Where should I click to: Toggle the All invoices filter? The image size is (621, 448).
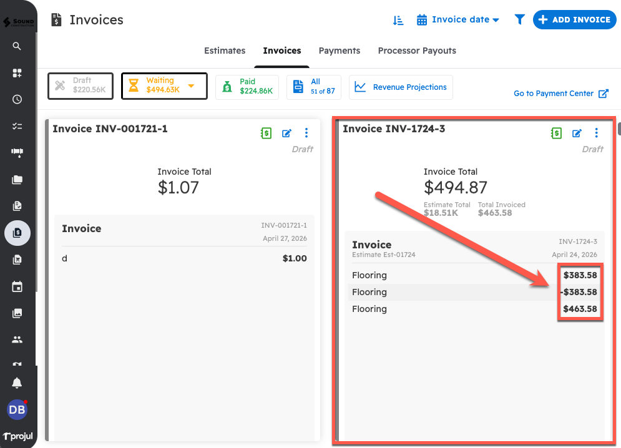(x=315, y=87)
